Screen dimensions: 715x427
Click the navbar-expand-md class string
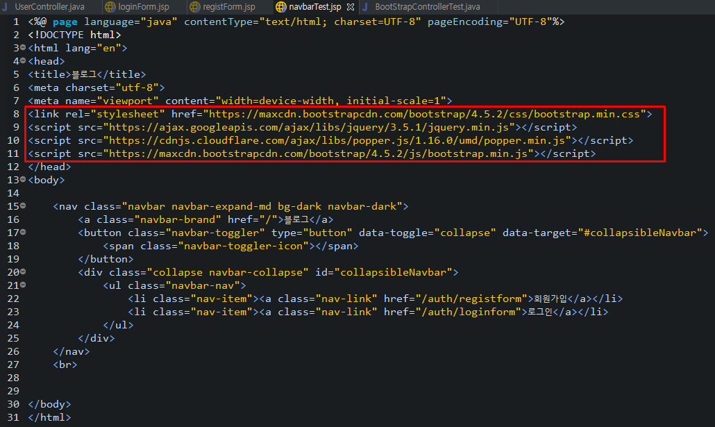(x=221, y=207)
